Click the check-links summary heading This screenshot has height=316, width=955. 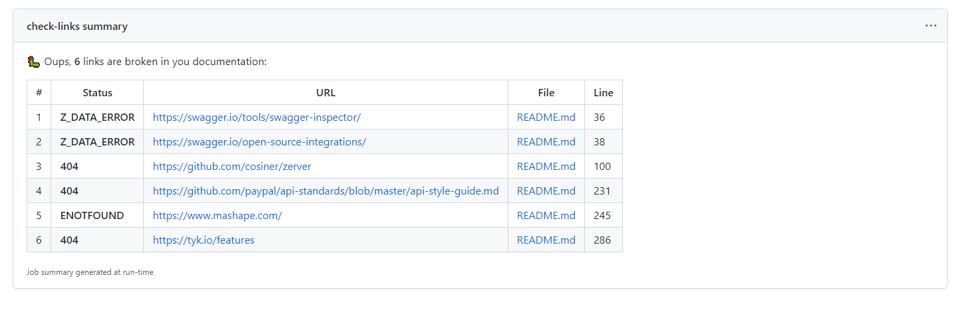tap(77, 27)
